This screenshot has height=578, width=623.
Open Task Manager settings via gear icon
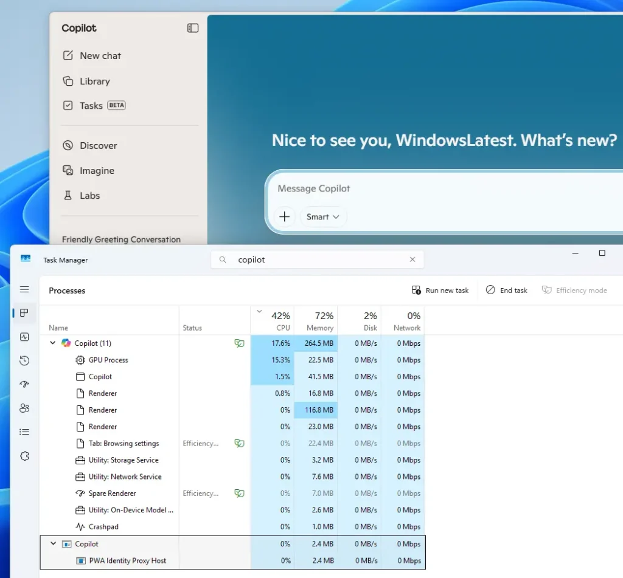click(x=24, y=456)
